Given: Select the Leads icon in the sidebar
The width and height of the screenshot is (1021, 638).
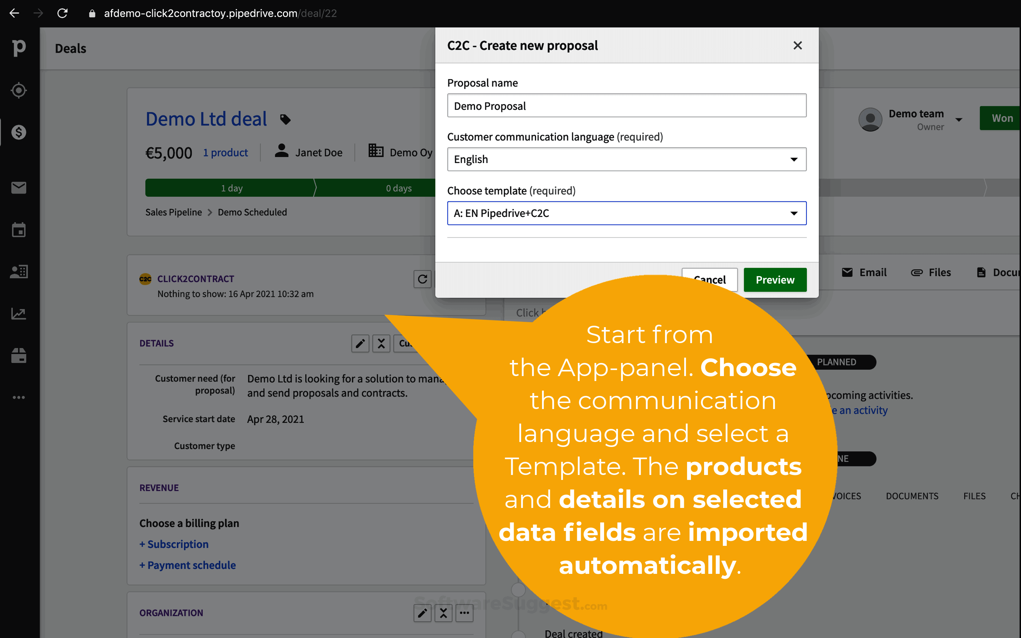Looking at the screenshot, I should (x=18, y=90).
